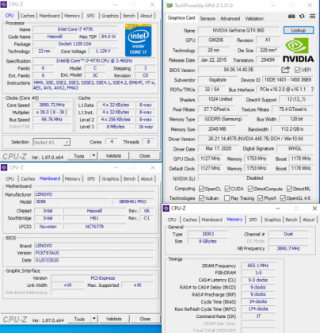Toggle OpenGL 4.6 checkbox

point(283,198)
